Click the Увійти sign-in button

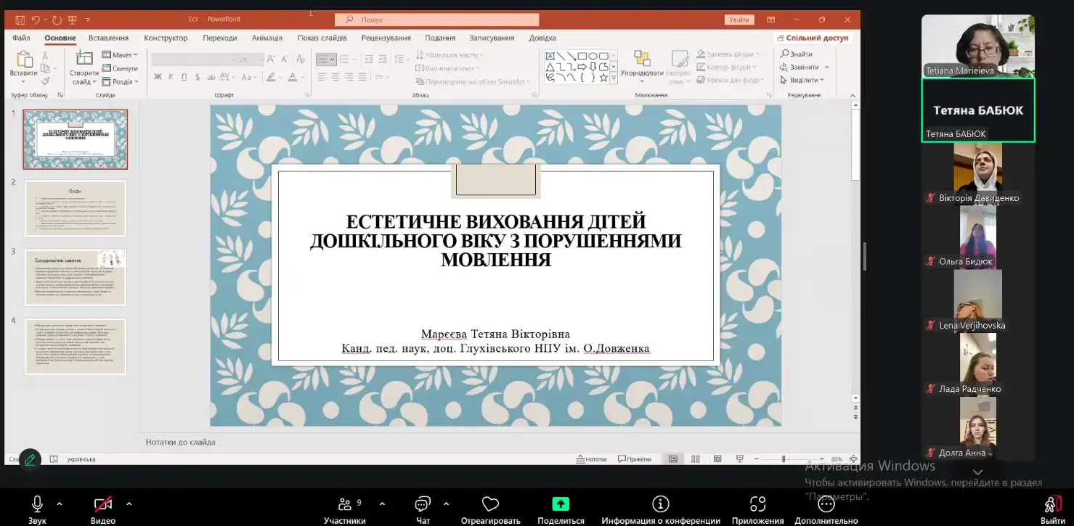[739, 20]
